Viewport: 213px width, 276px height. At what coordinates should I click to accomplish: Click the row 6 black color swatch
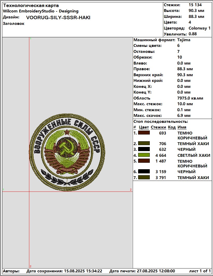pos(144,171)
